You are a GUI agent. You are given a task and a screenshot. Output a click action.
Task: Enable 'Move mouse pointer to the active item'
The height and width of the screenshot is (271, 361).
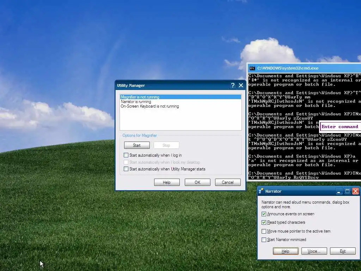point(264,231)
